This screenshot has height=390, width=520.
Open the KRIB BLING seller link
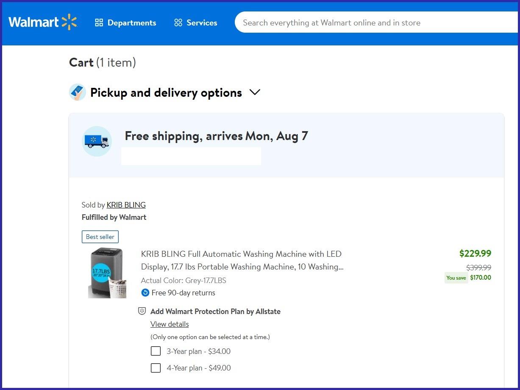pos(126,205)
